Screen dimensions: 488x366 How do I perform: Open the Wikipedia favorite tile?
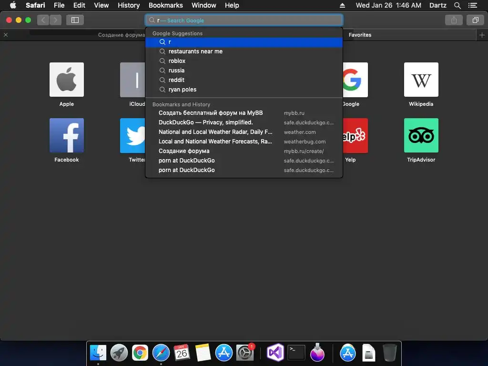(x=421, y=80)
